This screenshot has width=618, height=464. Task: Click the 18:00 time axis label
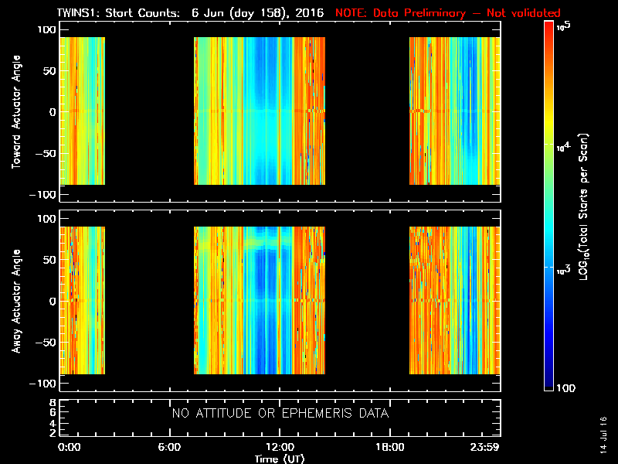coord(390,447)
